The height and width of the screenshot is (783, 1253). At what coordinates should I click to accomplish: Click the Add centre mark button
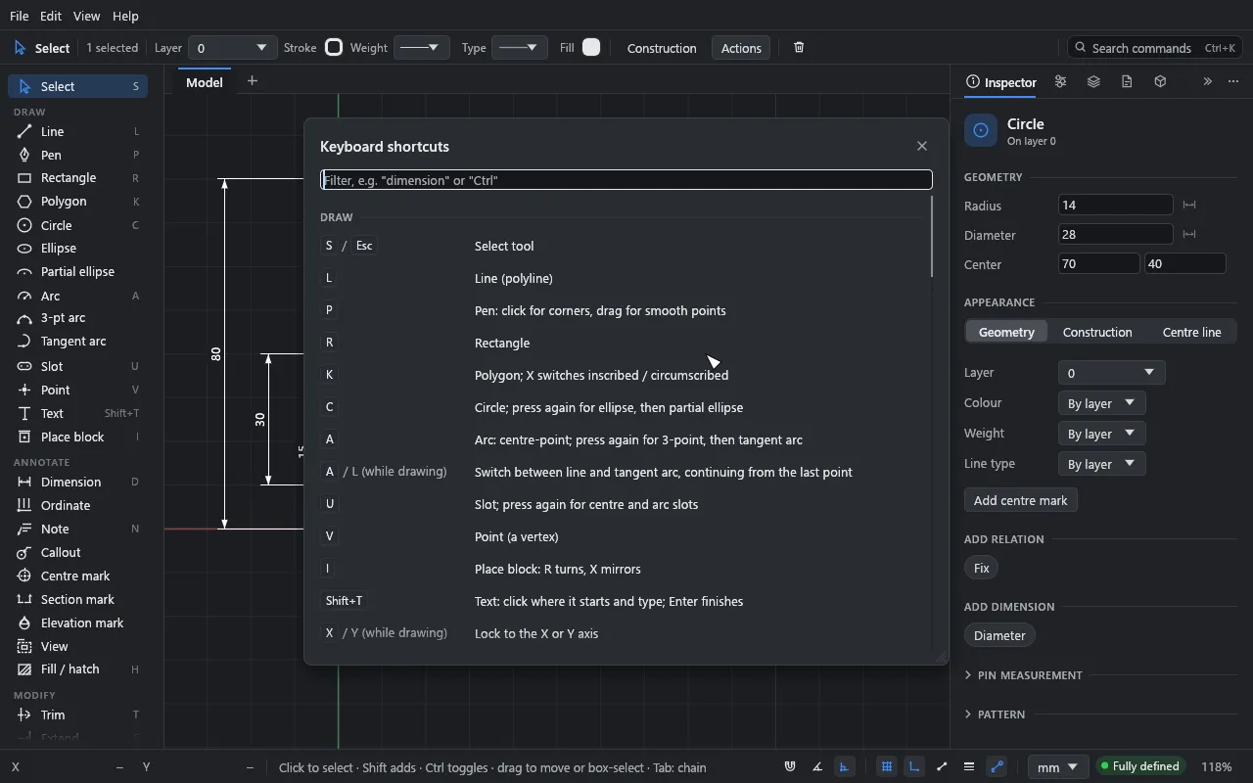1020,500
